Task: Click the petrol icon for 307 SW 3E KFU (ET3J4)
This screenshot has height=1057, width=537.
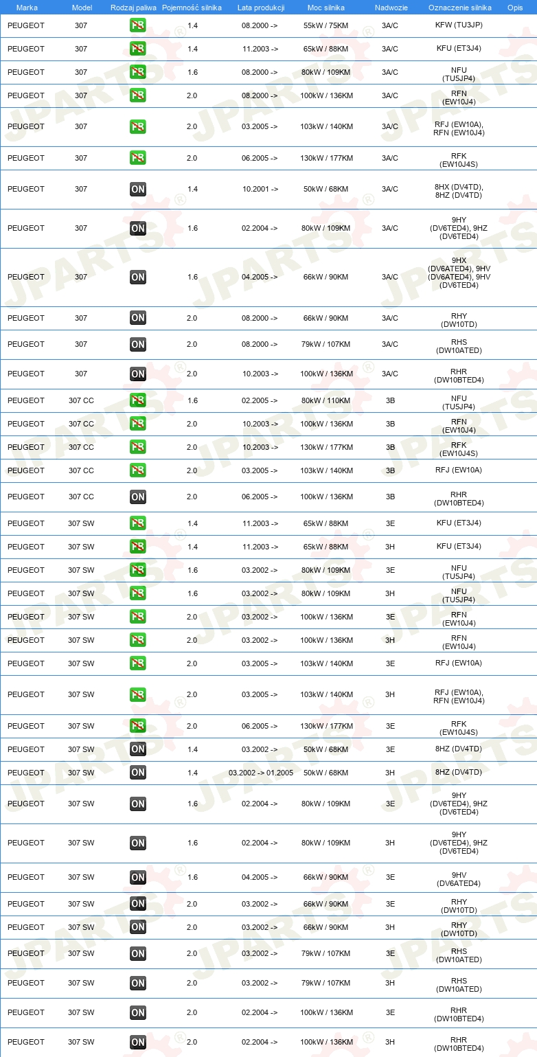Action: (138, 523)
